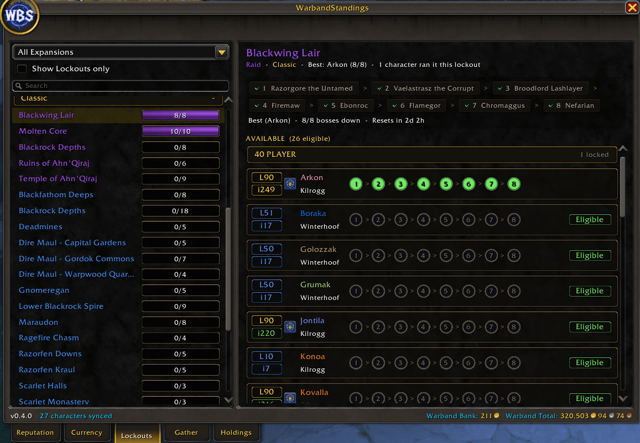Click Grumak's Eligible button
This screenshot has width=640, height=443.
(x=590, y=291)
